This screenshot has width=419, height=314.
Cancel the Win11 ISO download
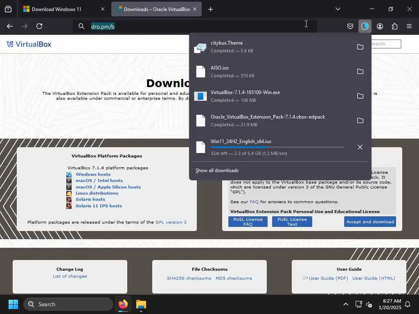pyautogui.click(x=360, y=147)
